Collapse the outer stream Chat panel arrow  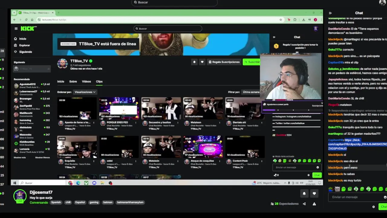[x=330, y=13]
